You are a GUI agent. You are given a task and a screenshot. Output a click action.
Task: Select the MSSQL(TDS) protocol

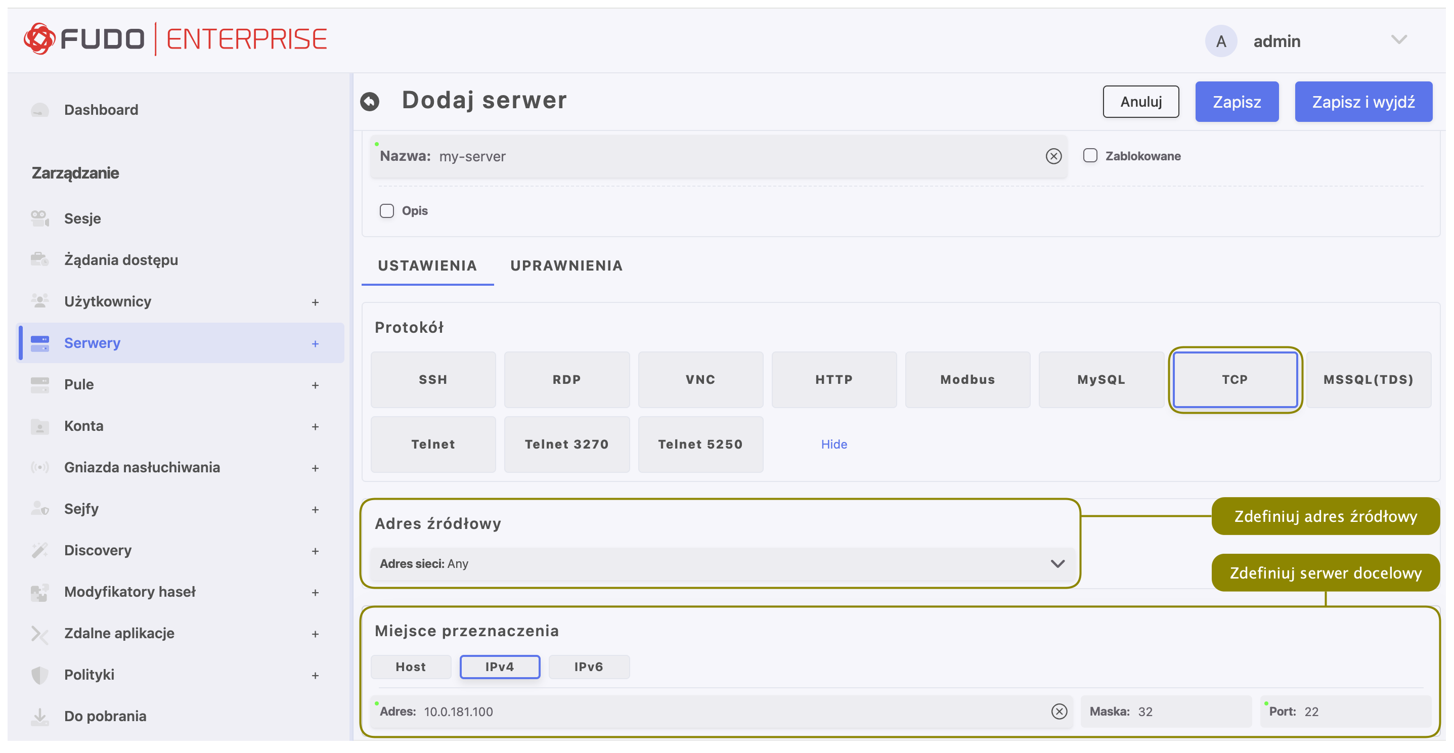1368,379
